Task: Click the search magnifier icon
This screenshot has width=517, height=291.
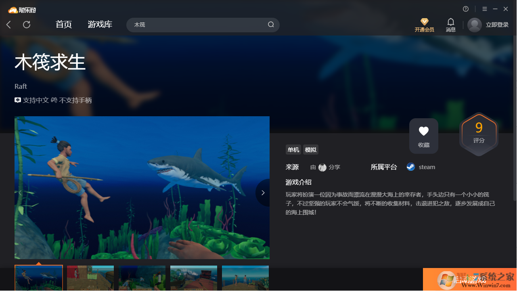Action: 271,24
